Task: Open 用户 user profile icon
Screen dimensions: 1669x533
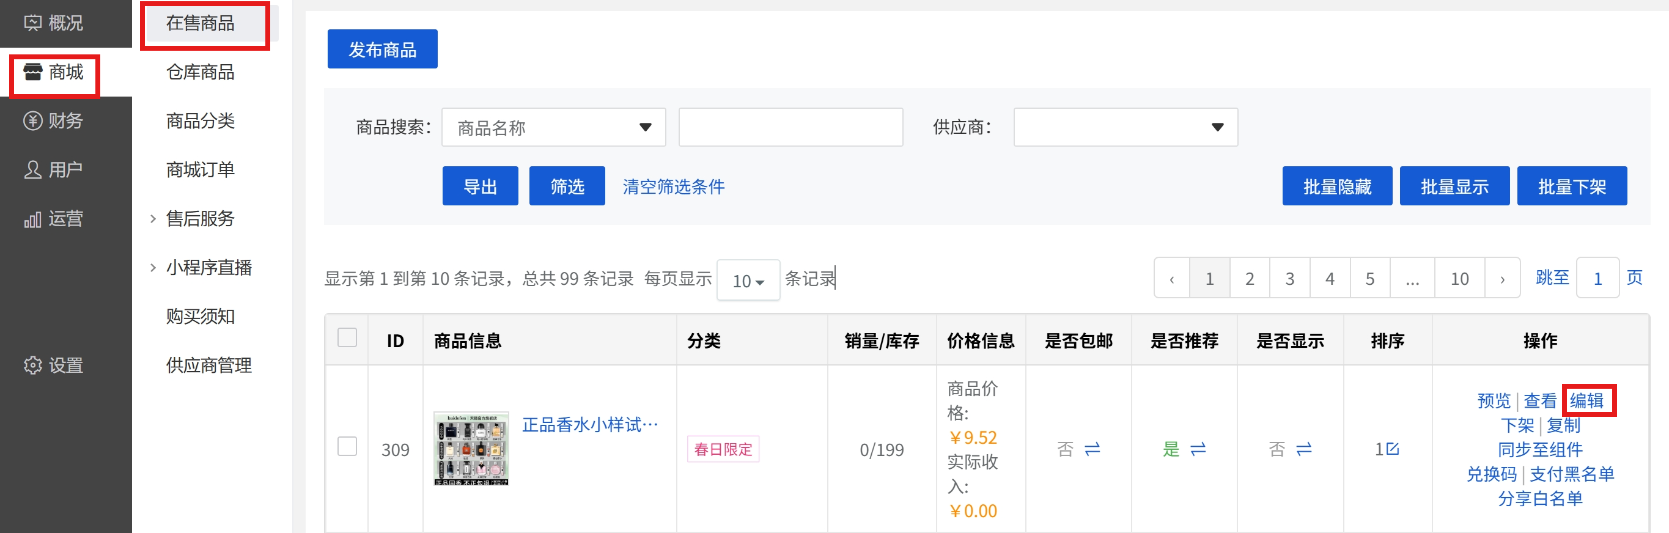Action: click(x=32, y=170)
